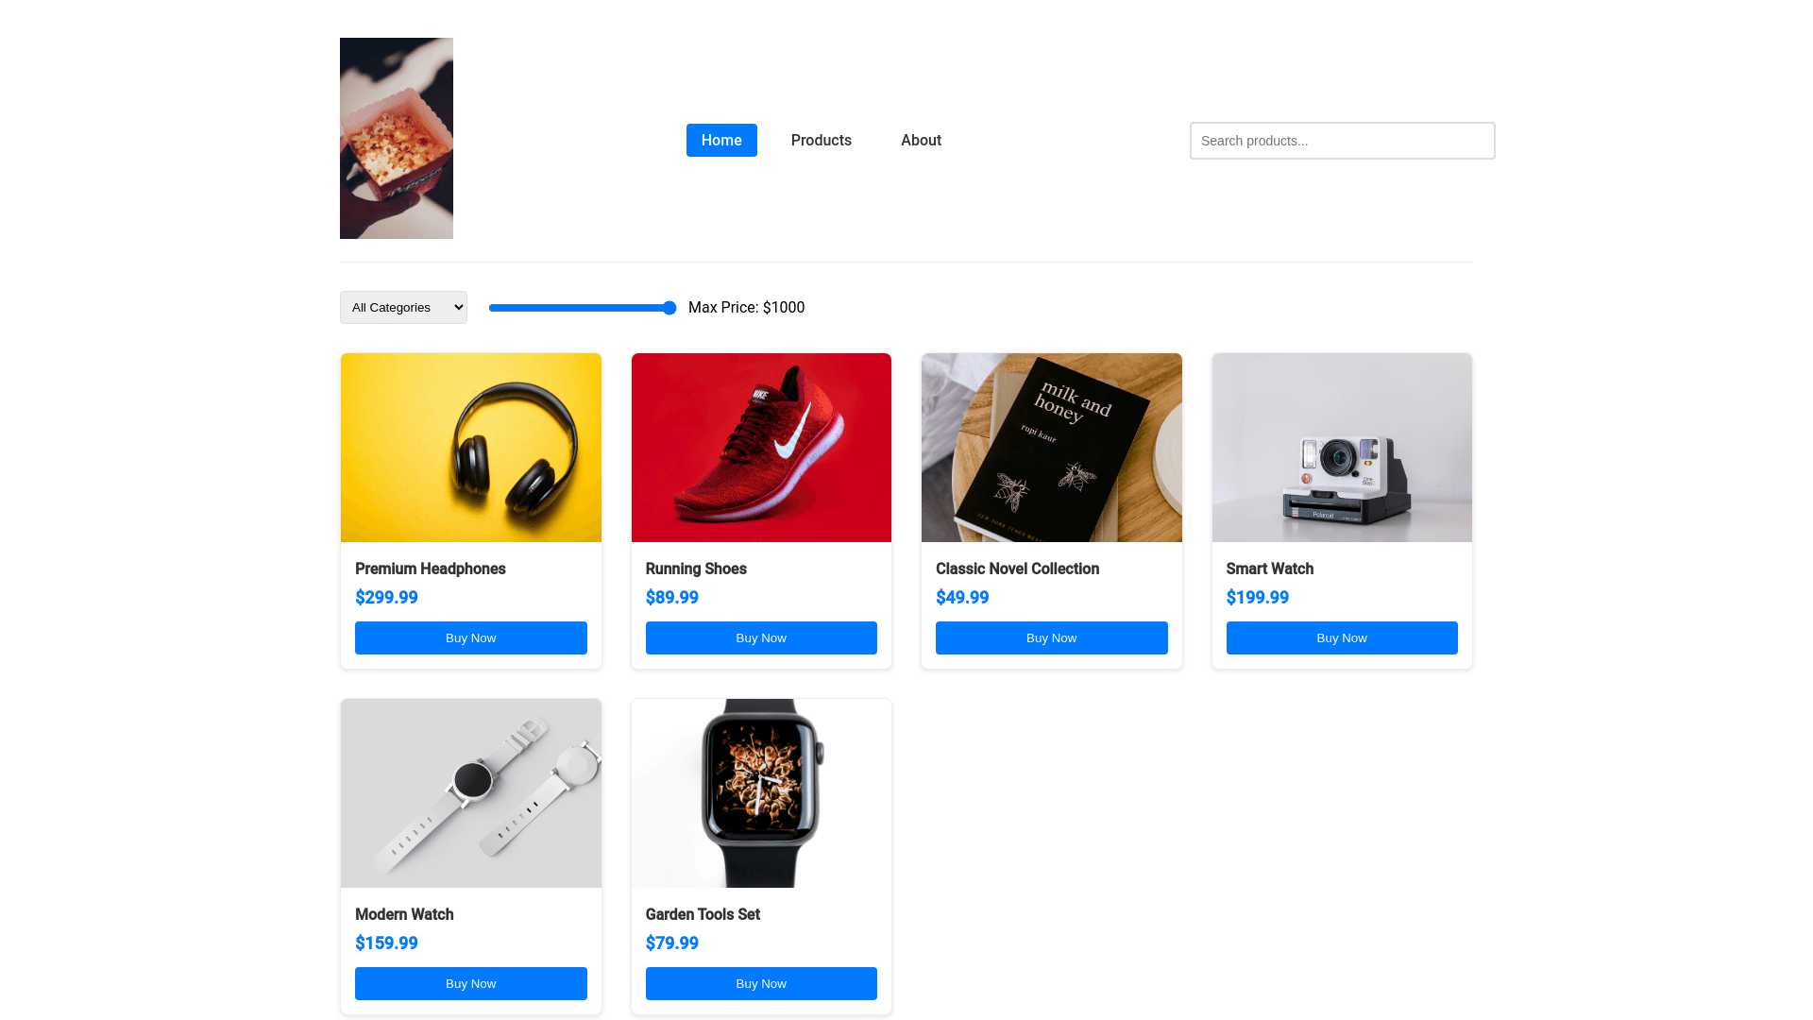Open the Premium Headphones product image

tap(471, 448)
